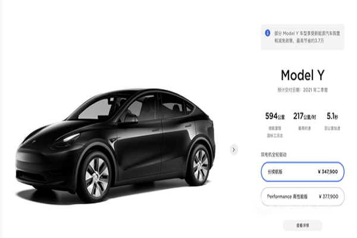Click the Model Y heading
The width and height of the screenshot is (357, 238).
pyautogui.click(x=302, y=75)
